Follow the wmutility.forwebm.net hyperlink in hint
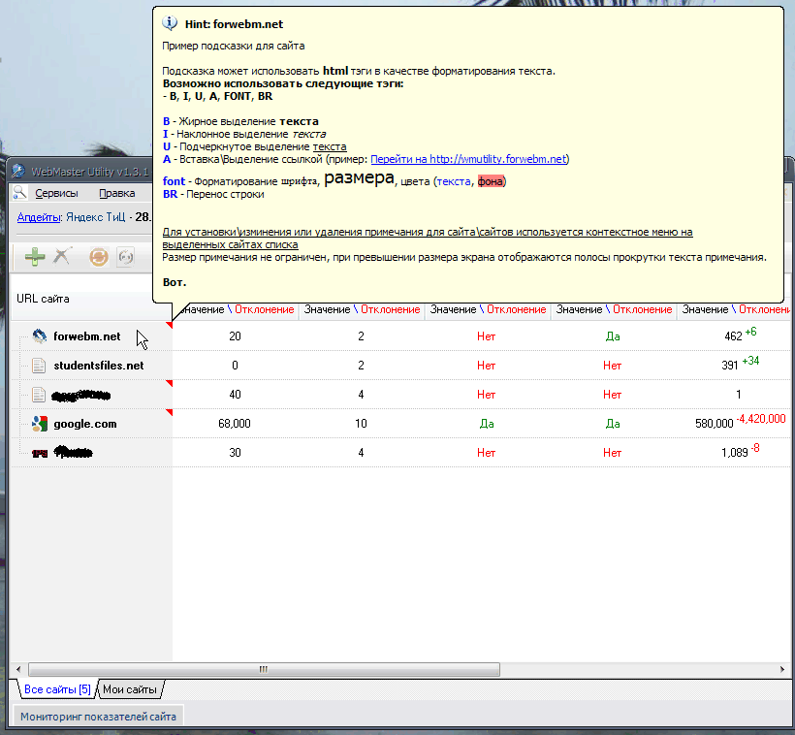Image resolution: width=795 pixels, height=735 pixels. [x=469, y=159]
